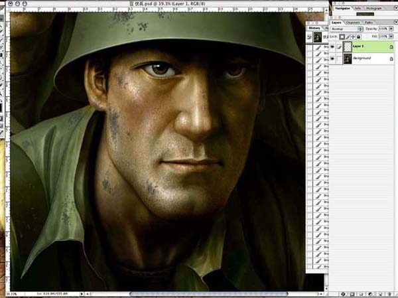Open the Layers panel flyout menu

coord(395,23)
